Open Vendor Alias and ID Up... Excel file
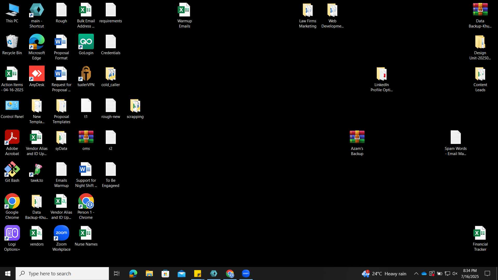Image resolution: width=498 pixels, height=280 pixels. pos(37,143)
